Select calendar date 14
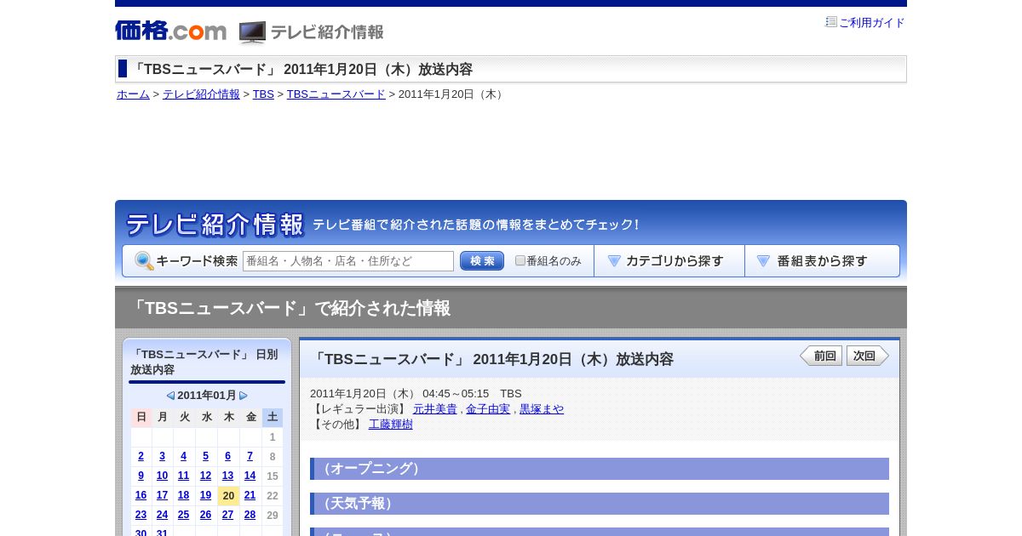This screenshot has height=536, width=1022. 250,476
